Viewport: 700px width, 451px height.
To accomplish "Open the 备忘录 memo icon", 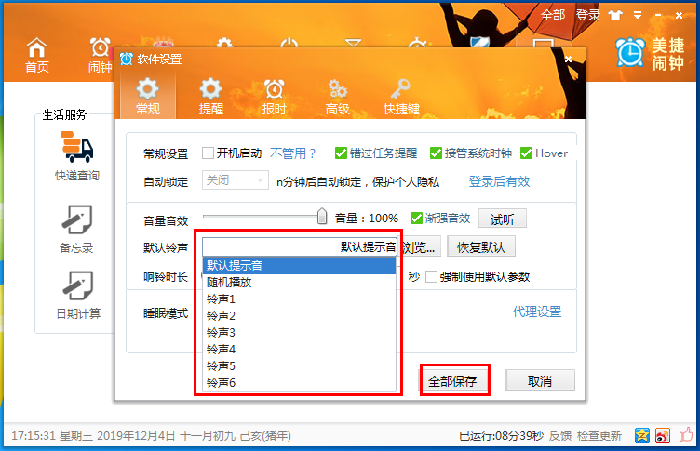I will pyautogui.click(x=76, y=220).
